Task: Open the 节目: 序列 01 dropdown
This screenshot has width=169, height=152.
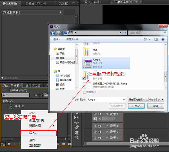Action: 137,2
